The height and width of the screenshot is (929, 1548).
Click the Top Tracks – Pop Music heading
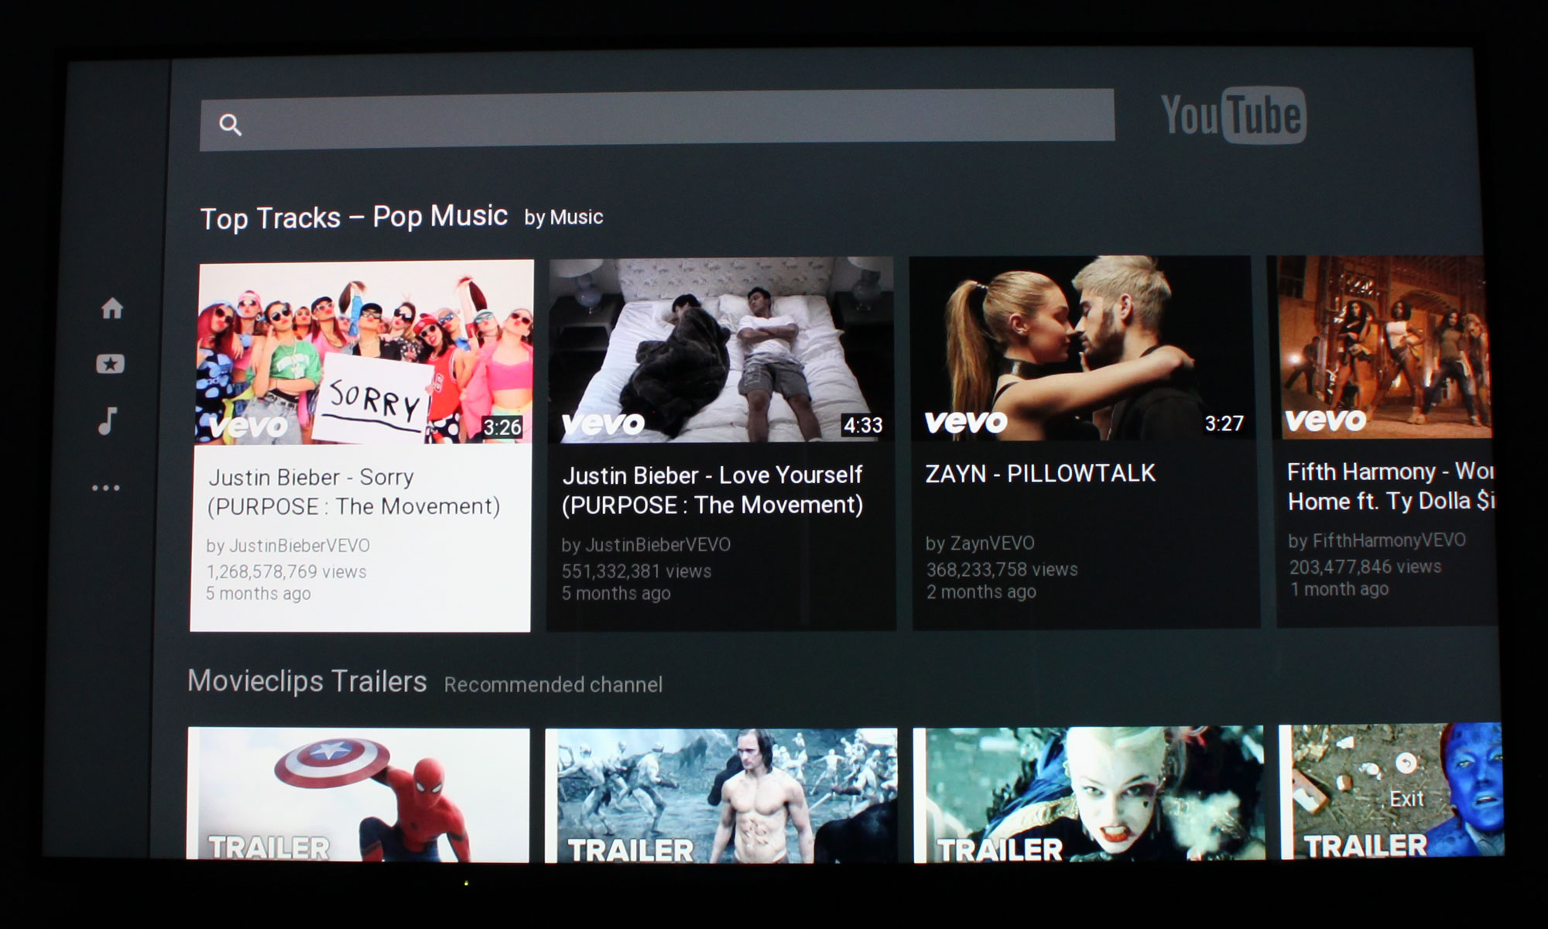[x=354, y=218]
